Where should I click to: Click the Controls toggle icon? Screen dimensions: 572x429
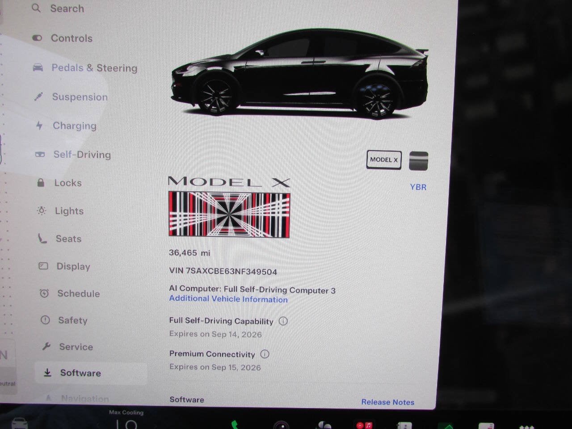[37, 38]
